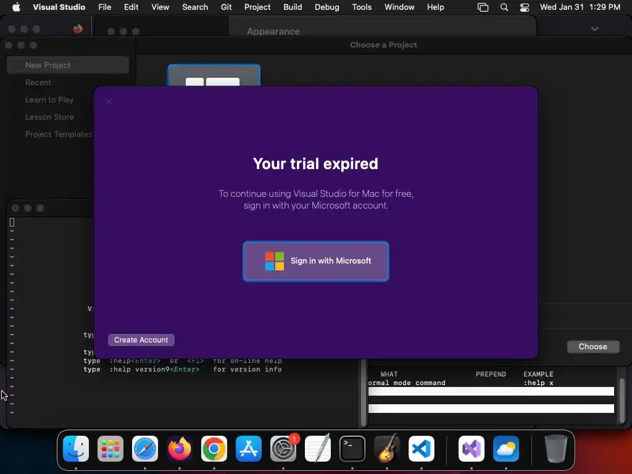The image size is (632, 474).
Task: Open the Help menu
Action: point(435,7)
